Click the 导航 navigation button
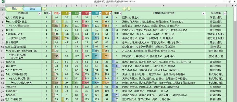 click(14, 9)
